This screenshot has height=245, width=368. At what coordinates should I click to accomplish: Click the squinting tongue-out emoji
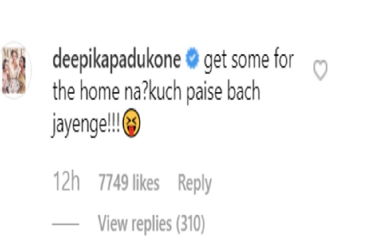tap(131, 123)
